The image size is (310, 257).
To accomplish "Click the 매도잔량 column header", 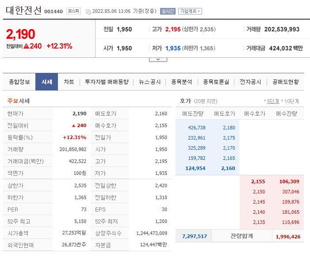I will point(193,113).
